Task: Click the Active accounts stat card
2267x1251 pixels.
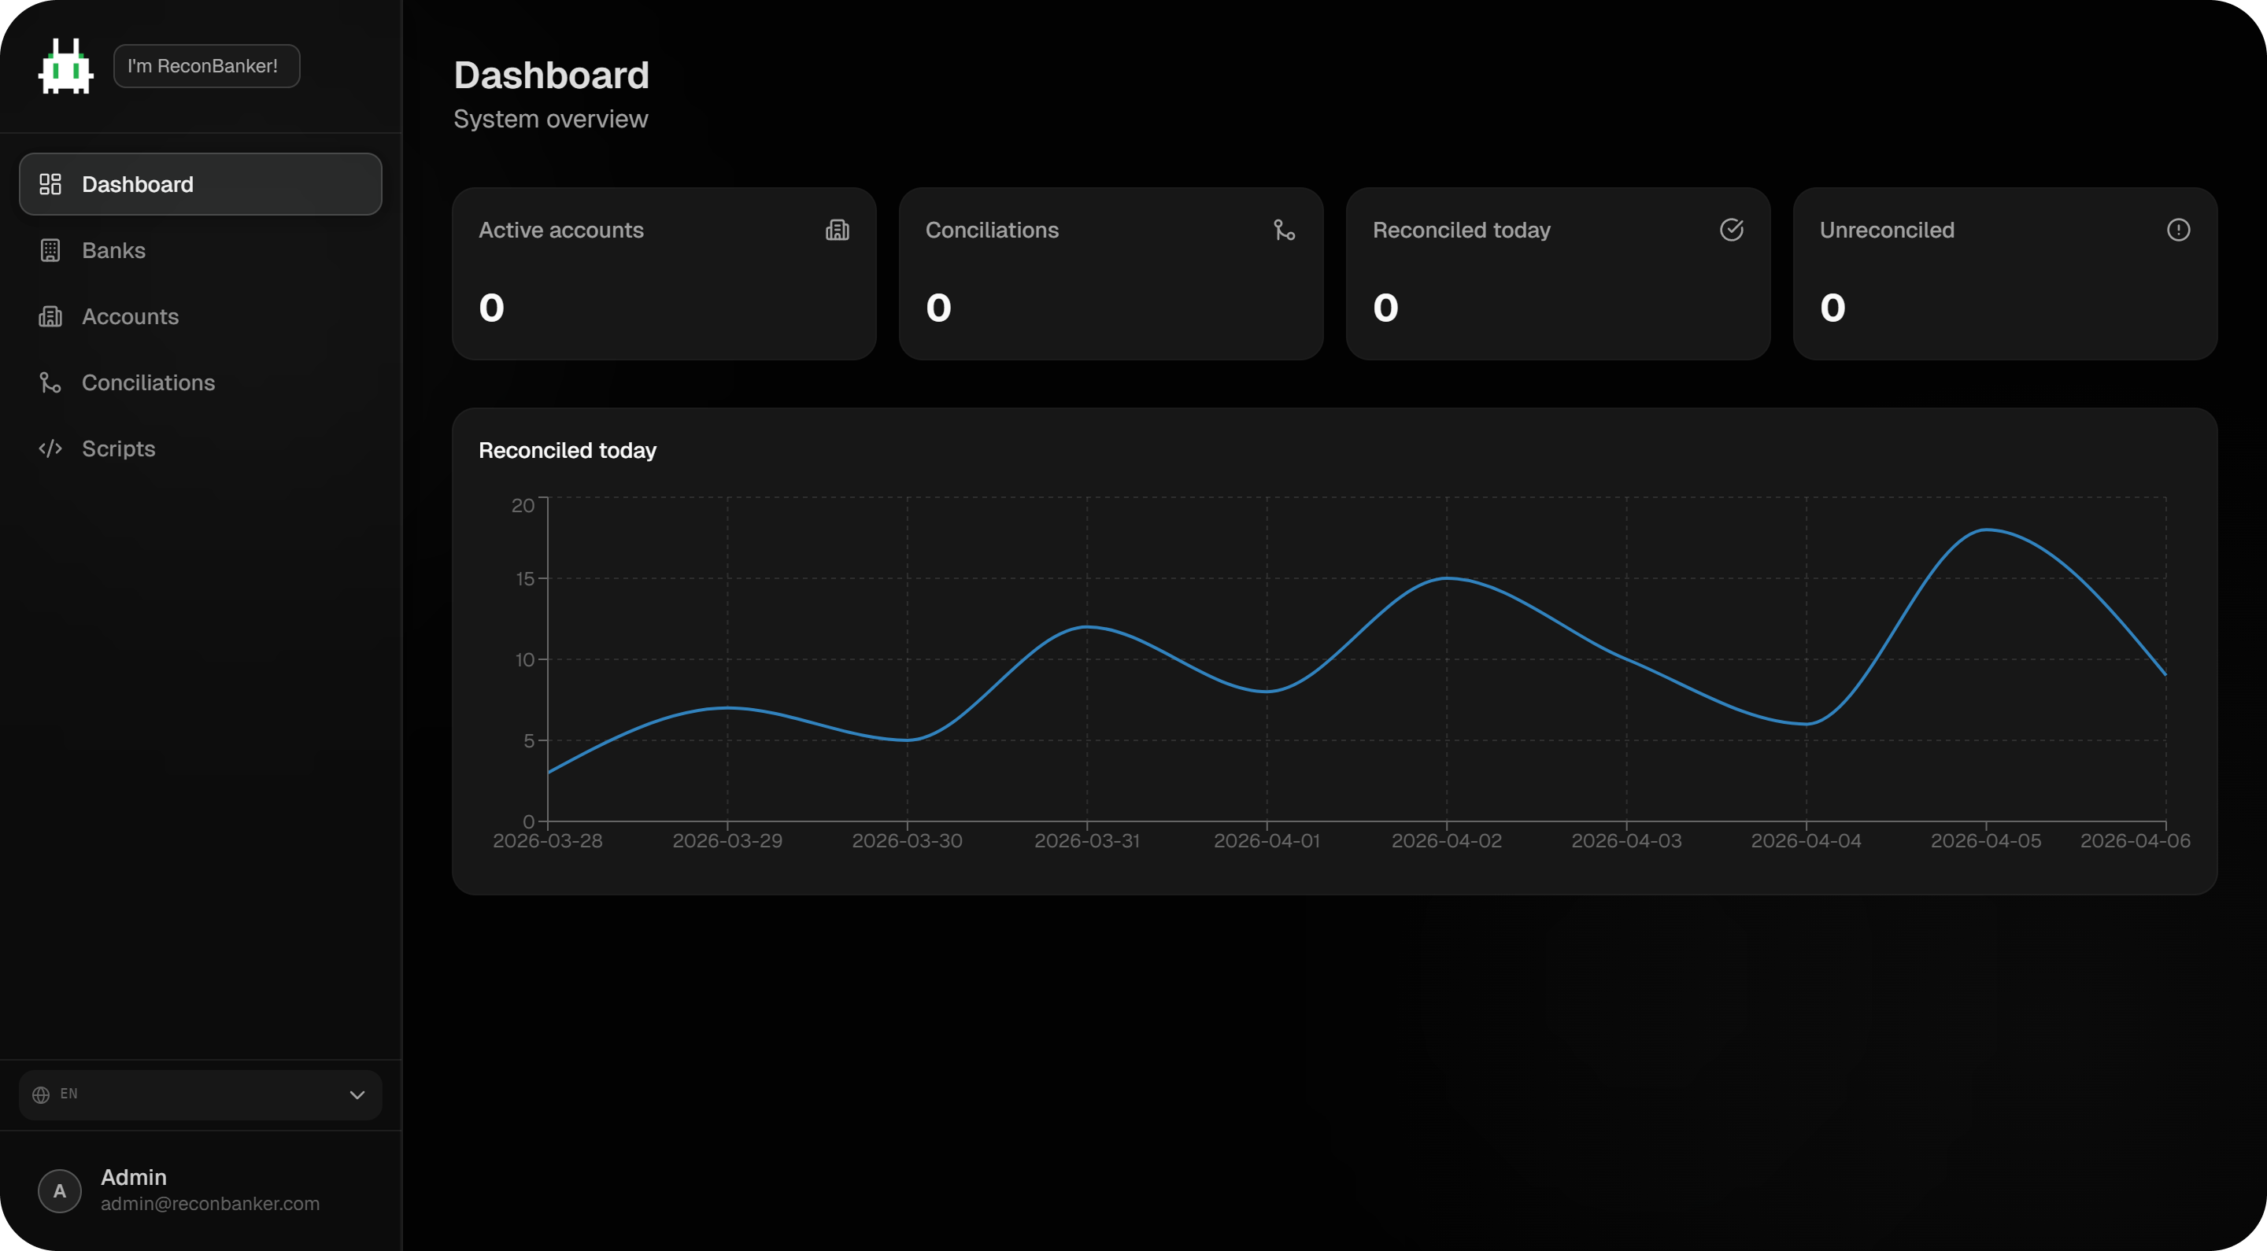Action: click(663, 274)
